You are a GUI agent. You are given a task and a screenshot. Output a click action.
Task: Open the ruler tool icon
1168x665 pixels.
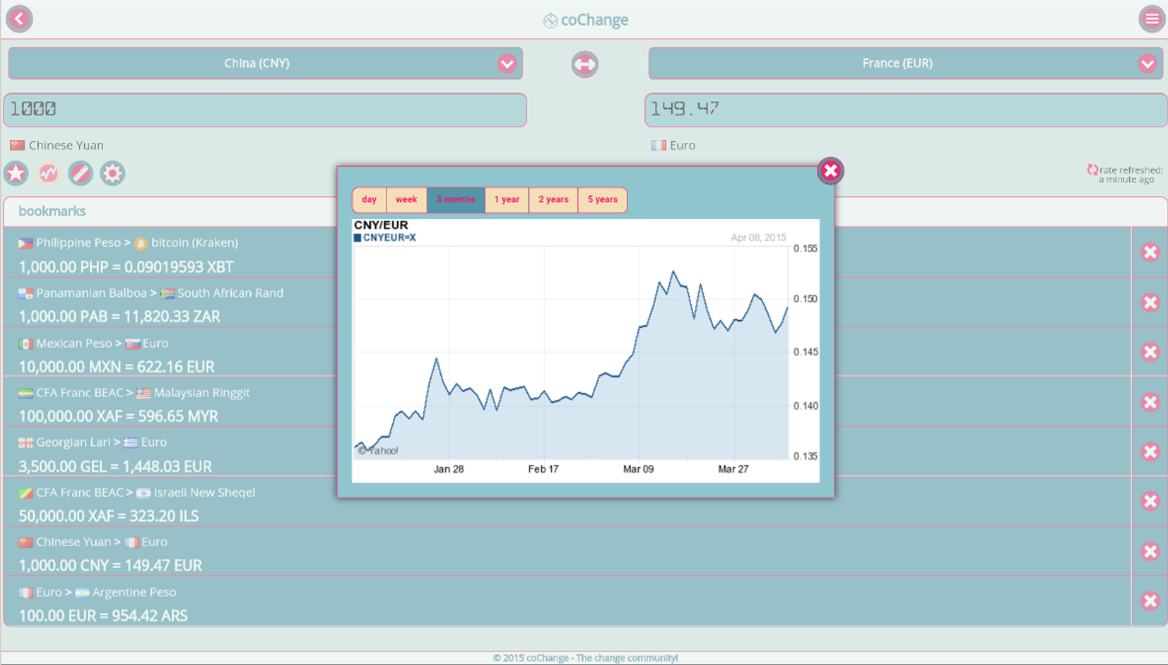tap(81, 173)
